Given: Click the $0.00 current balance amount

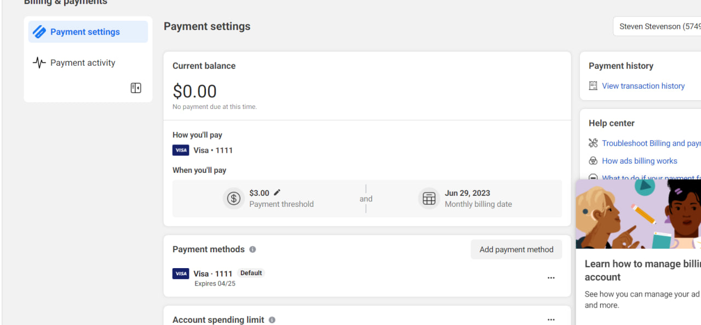Looking at the screenshot, I should [x=194, y=91].
